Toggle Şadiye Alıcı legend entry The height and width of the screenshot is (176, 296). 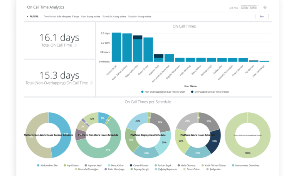pyautogui.click(x=214, y=169)
